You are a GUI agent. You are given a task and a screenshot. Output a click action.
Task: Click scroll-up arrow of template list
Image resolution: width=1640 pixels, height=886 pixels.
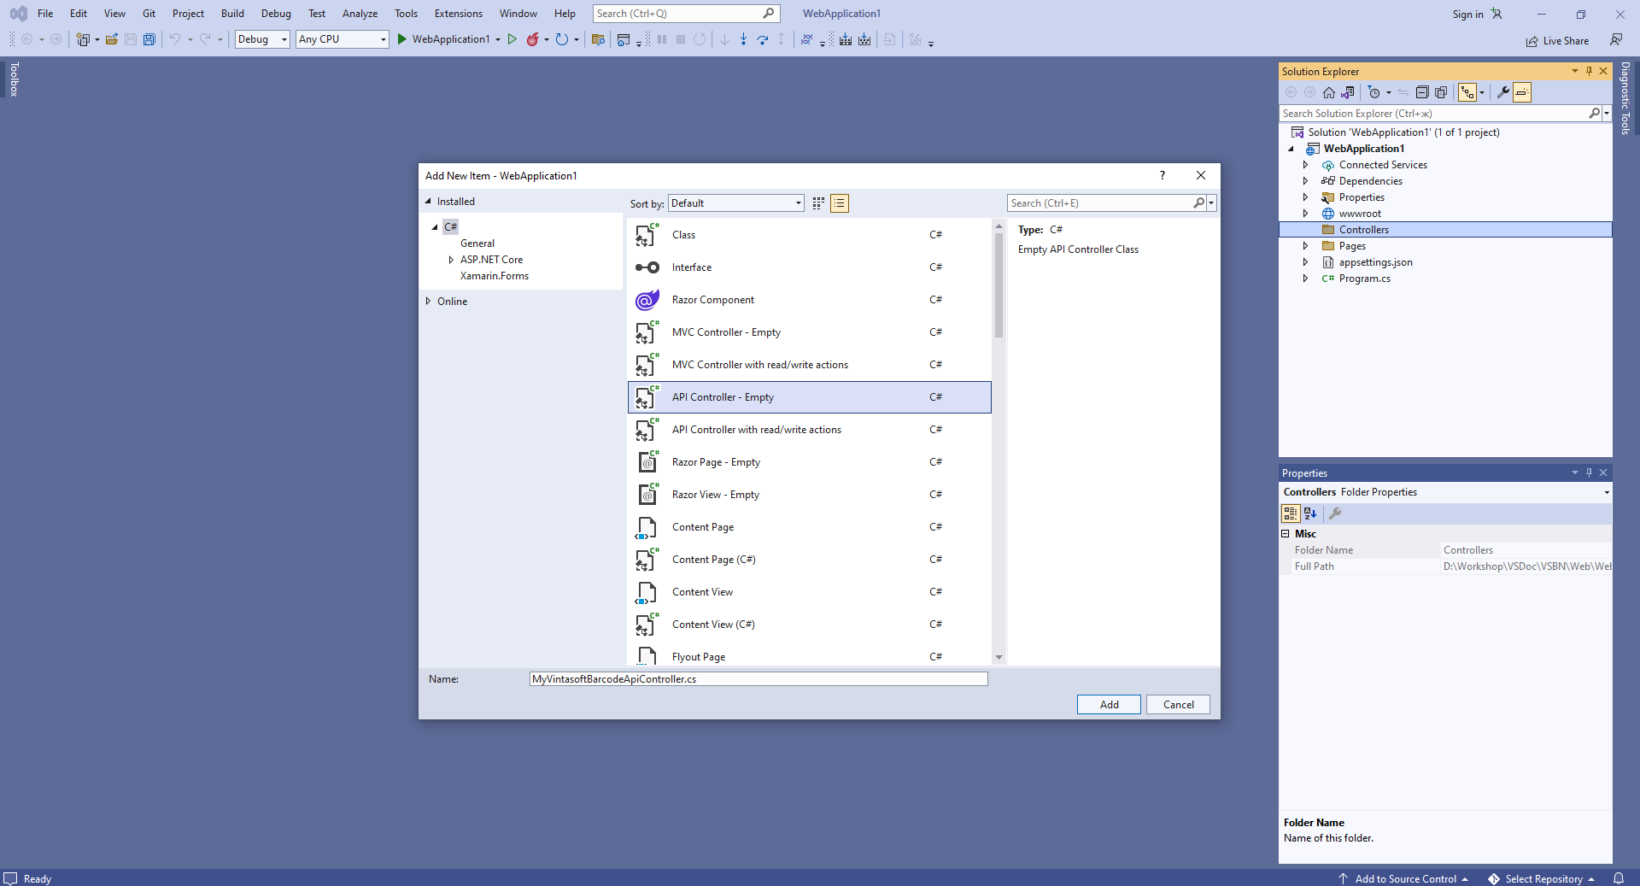click(999, 226)
